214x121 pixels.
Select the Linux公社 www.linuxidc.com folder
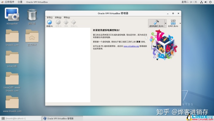[x=12, y=82]
